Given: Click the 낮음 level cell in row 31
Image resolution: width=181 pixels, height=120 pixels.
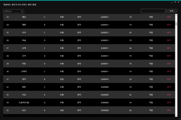Looking at the screenshot, I should coord(62,79).
